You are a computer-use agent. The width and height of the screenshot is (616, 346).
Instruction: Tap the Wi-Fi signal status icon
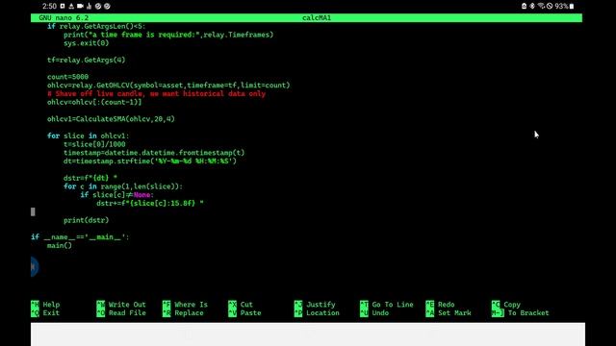pyautogui.click(x=541, y=7)
